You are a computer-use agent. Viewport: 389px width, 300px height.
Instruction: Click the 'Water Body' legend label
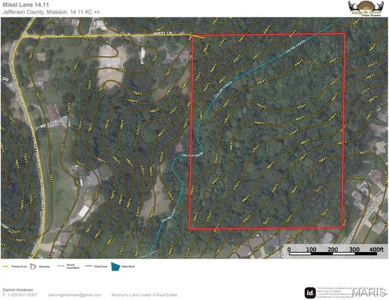(128, 267)
